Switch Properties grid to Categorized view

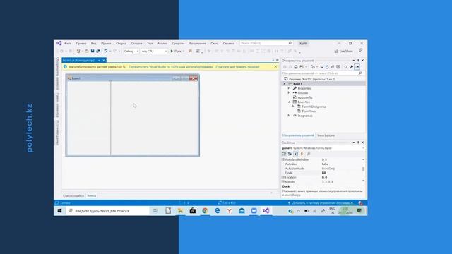pyautogui.click(x=284, y=154)
